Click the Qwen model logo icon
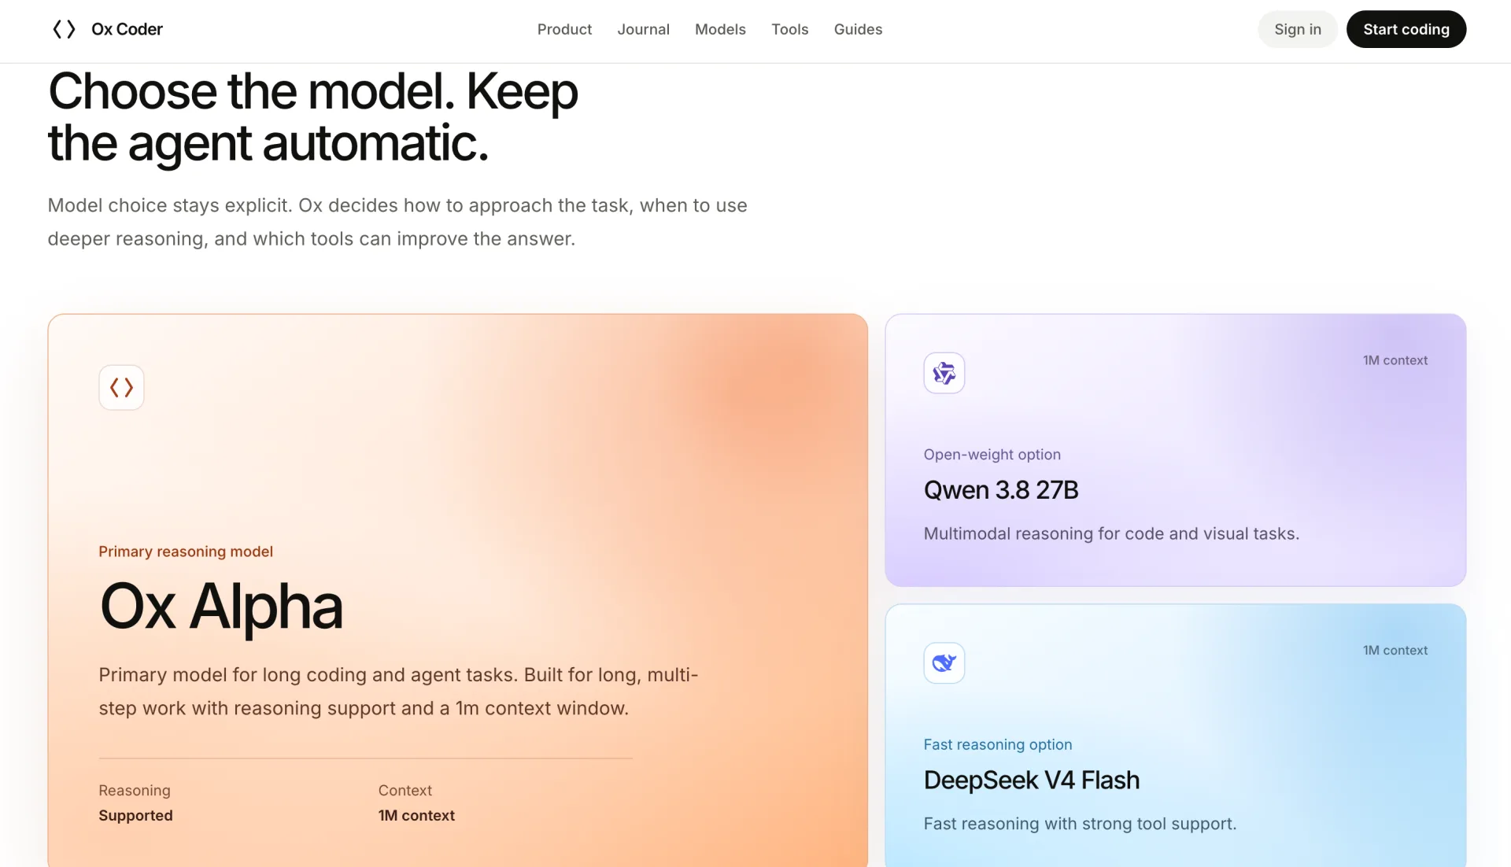Viewport: 1511px width, 867px height. 944,373
